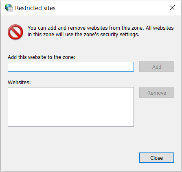Click the 'Add this website to the zone:' label
182x172 pixels.
42,57
